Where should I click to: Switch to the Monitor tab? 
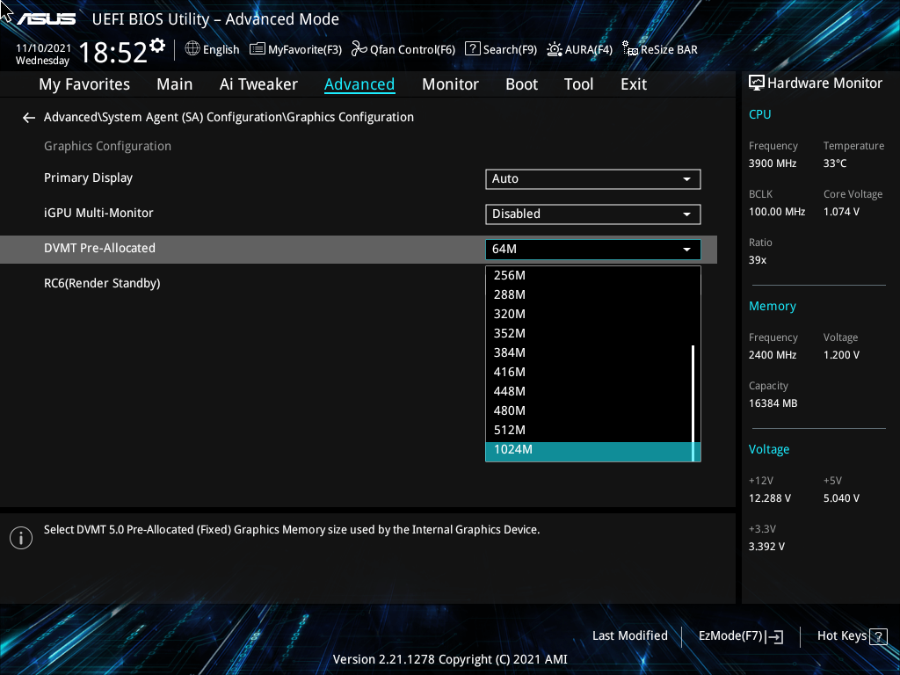point(450,84)
